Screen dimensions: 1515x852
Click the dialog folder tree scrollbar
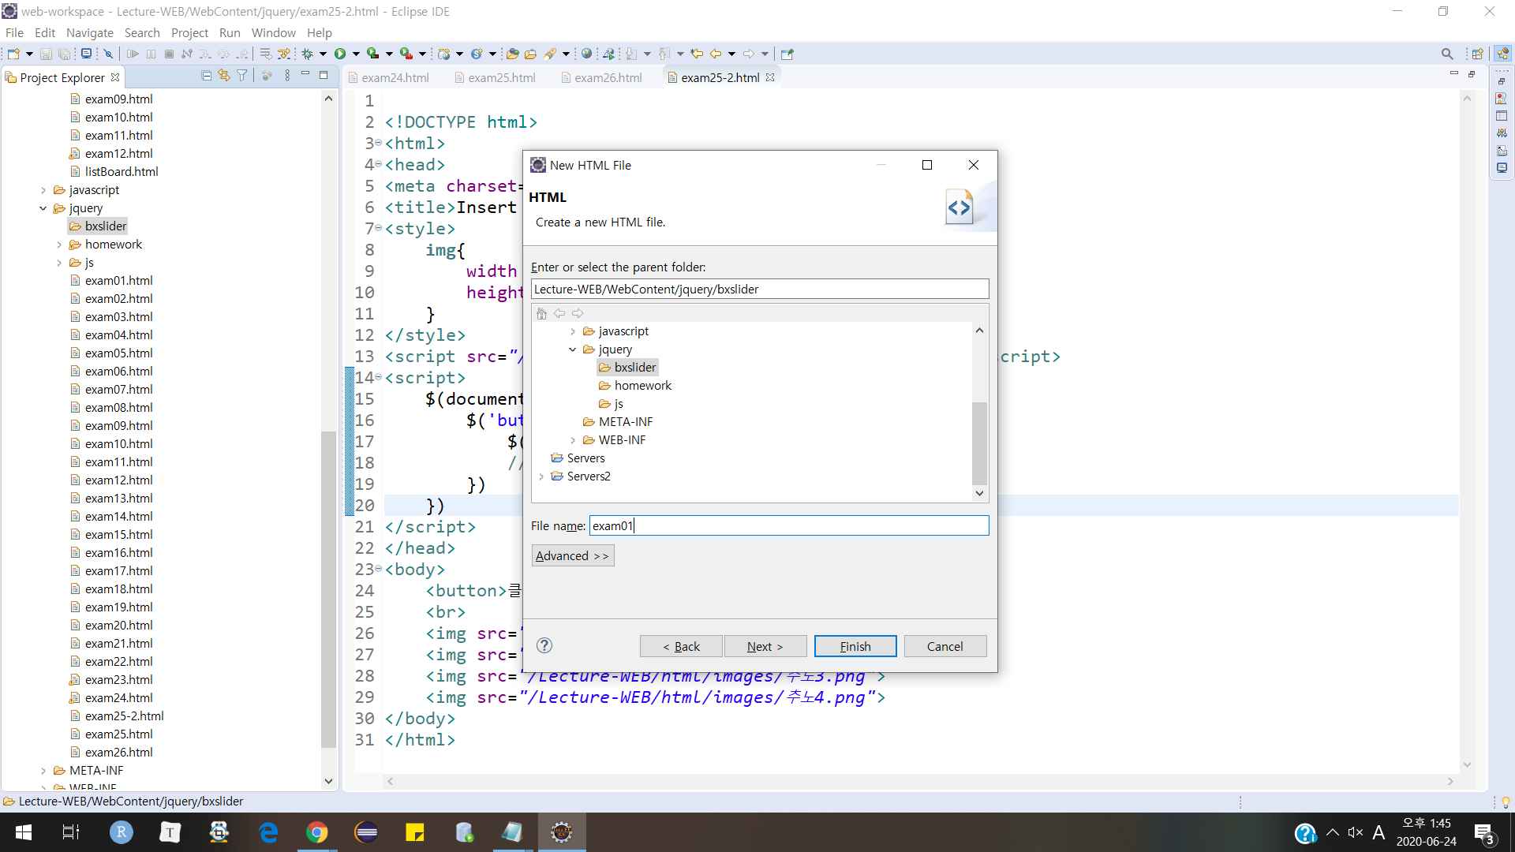979,443
